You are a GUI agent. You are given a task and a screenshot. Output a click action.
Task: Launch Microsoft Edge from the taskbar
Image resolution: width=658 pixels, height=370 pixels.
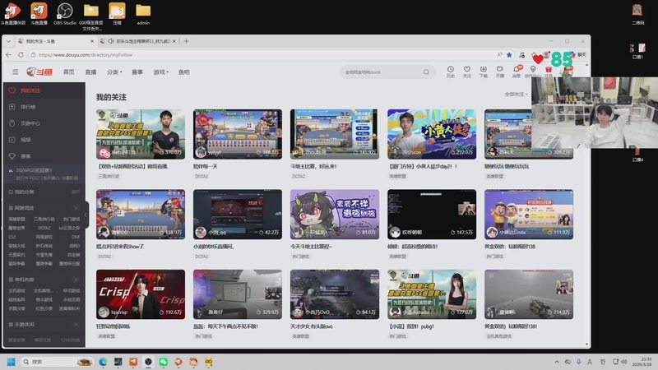(x=104, y=362)
